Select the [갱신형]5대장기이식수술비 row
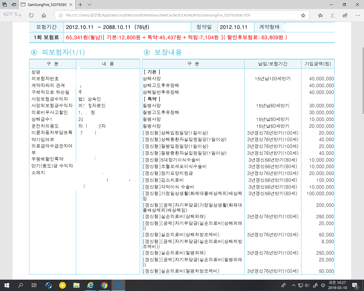 pos(238,160)
